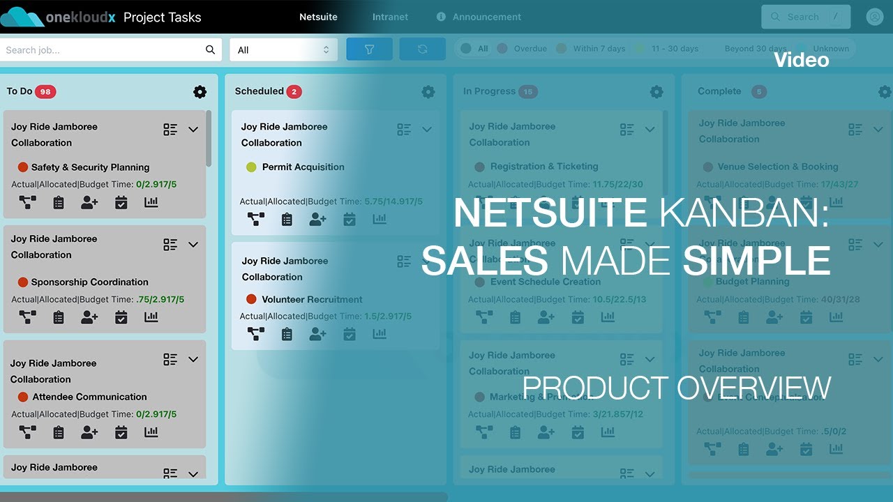Click add-person icon on Sponsorship Coordination card

click(89, 317)
